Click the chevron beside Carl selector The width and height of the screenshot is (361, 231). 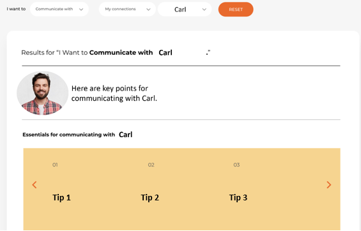(204, 10)
